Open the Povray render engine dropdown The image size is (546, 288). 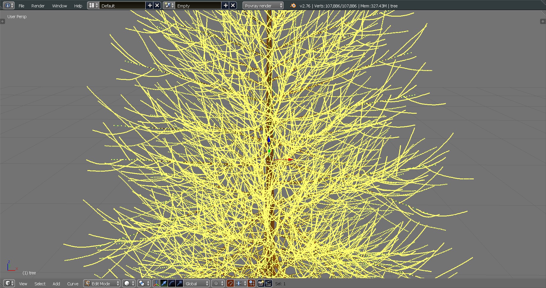point(263,6)
